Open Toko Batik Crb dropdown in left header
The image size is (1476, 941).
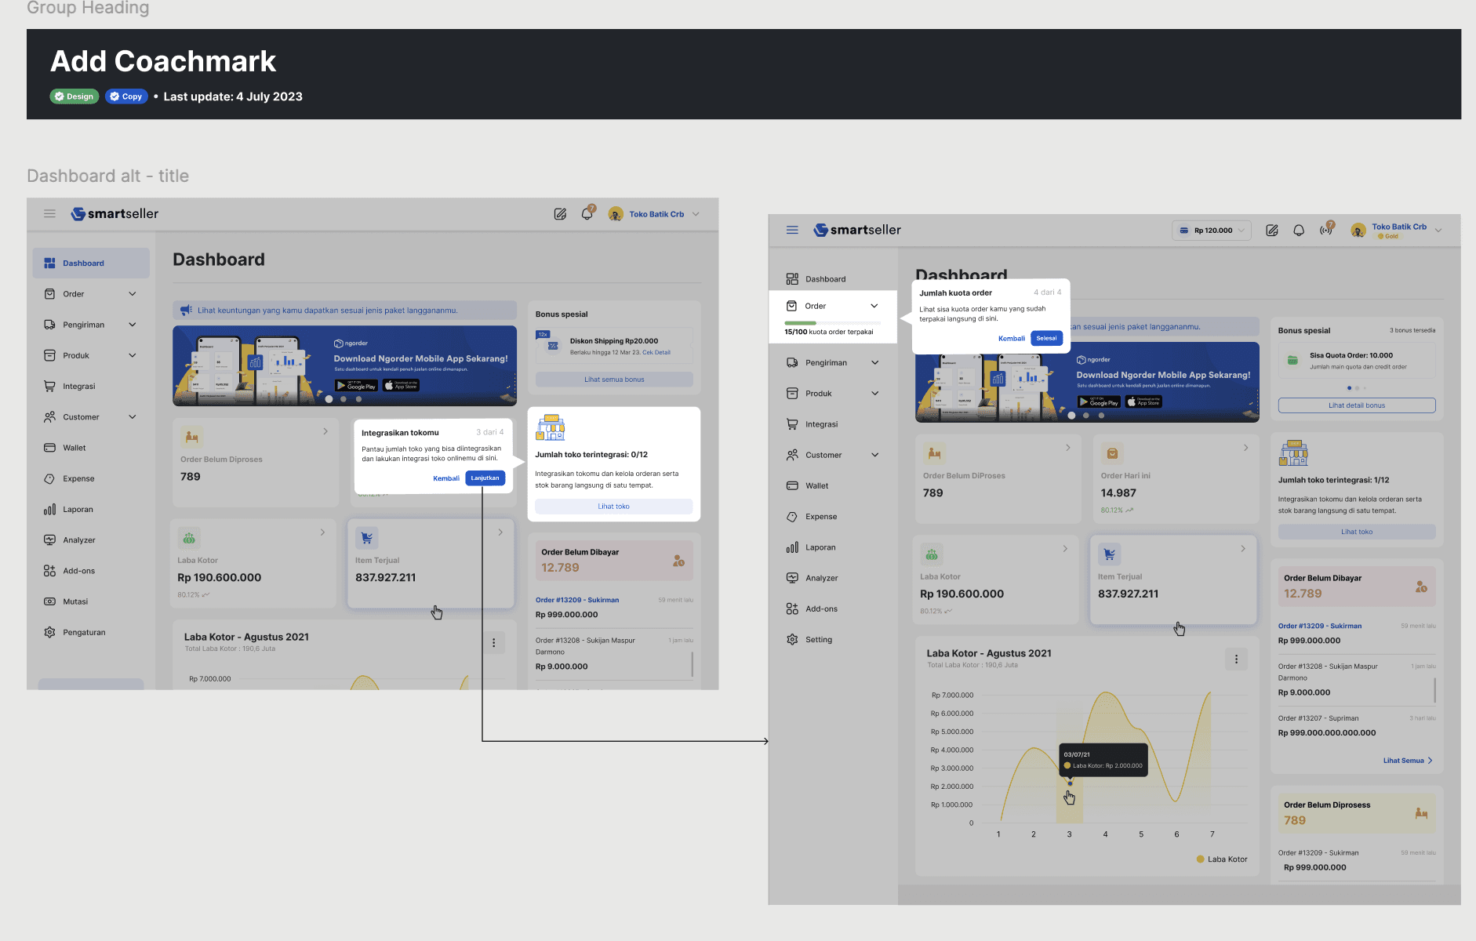[x=696, y=214]
